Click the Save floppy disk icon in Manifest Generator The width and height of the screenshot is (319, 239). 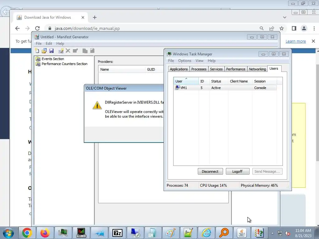click(51, 51)
